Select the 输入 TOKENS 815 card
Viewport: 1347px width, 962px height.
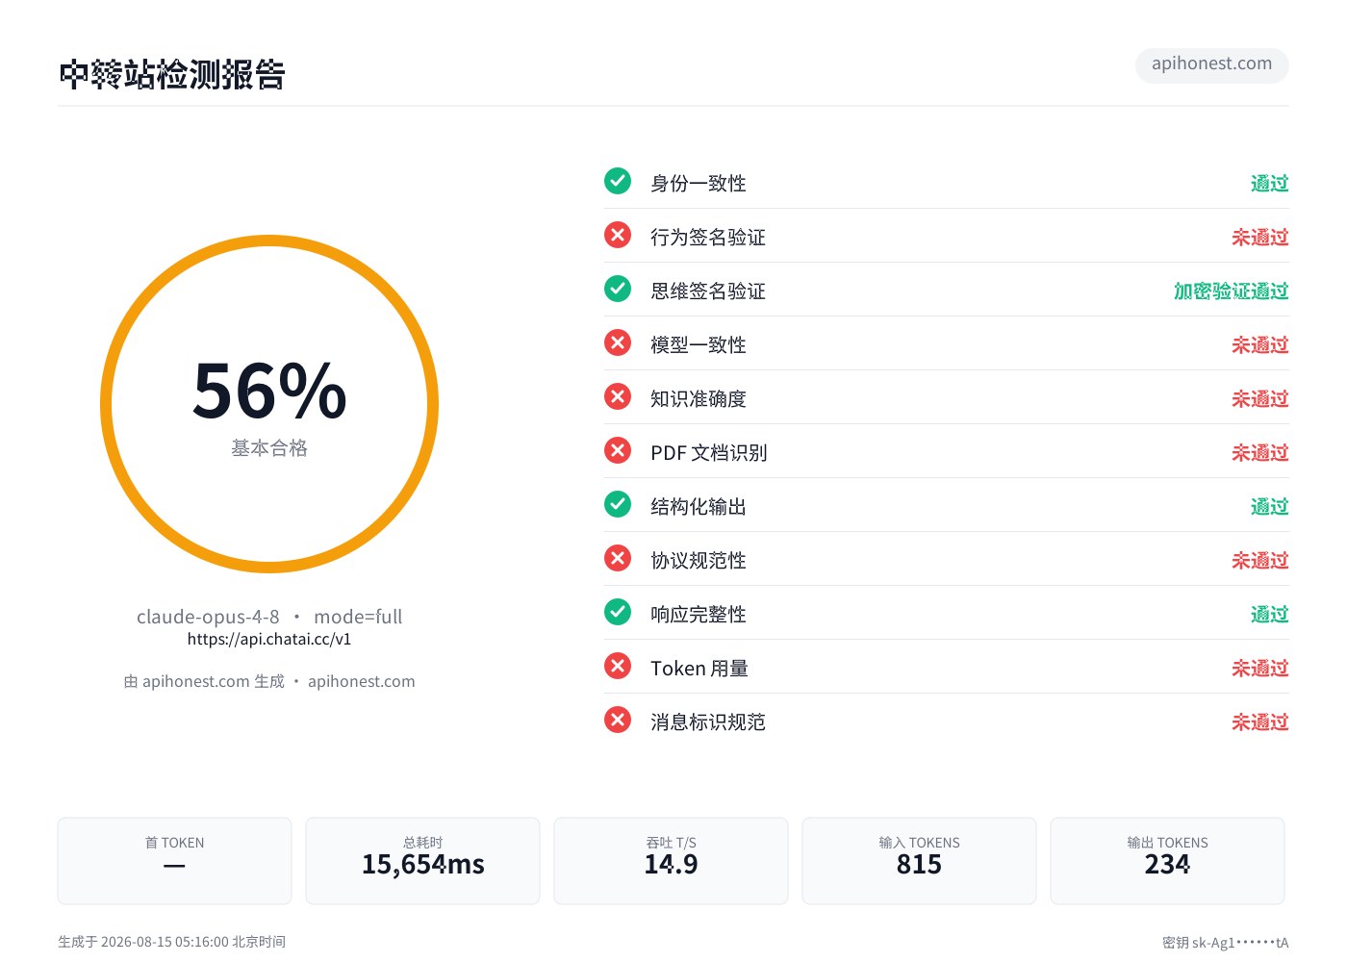click(920, 861)
